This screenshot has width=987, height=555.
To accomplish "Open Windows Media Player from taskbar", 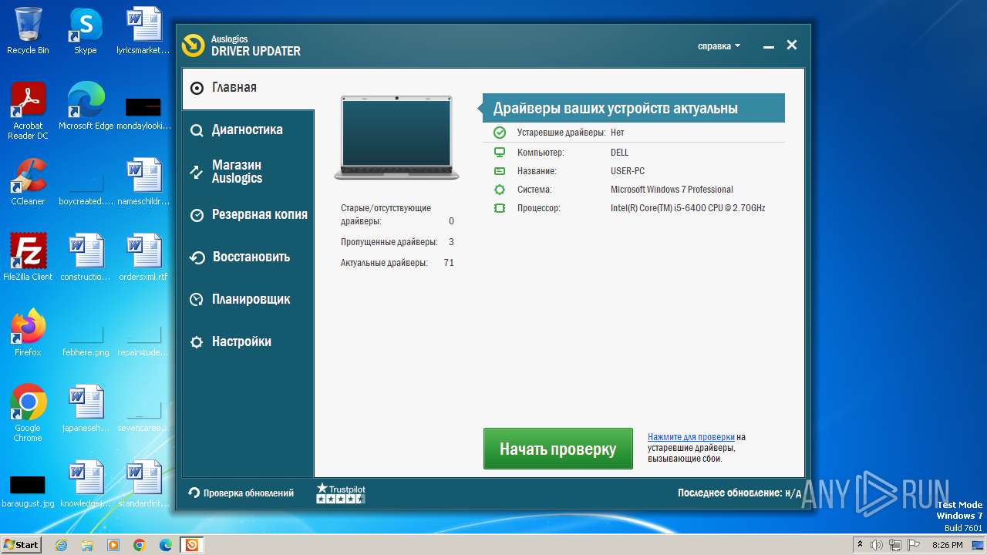I will (113, 545).
